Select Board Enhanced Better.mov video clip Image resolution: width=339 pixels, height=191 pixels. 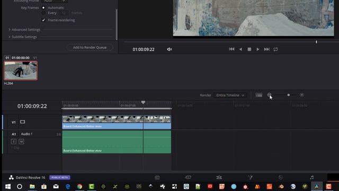tap(117, 123)
